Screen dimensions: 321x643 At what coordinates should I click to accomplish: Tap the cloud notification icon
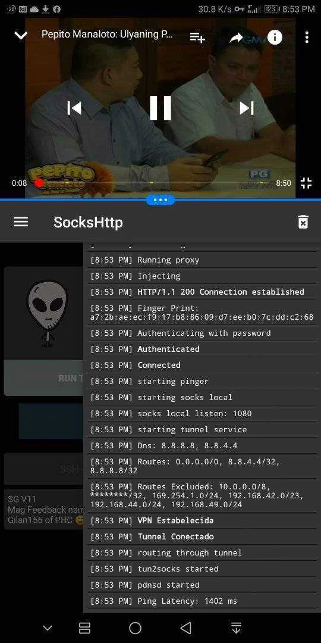[x=34, y=9]
